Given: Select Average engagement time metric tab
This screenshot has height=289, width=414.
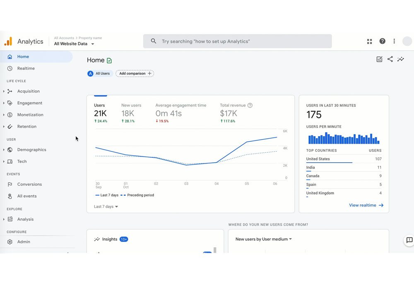Looking at the screenshot, I should [x=181, y=114].
